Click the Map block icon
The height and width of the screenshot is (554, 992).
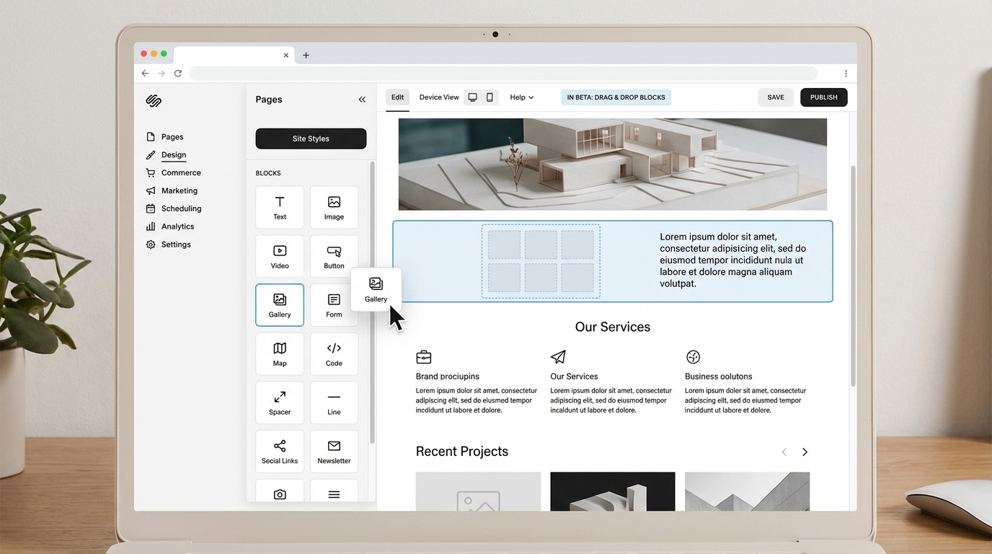coord(279,353)
